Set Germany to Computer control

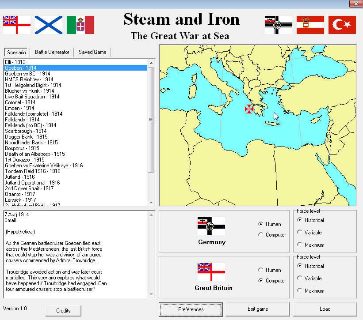click(261, 235)
